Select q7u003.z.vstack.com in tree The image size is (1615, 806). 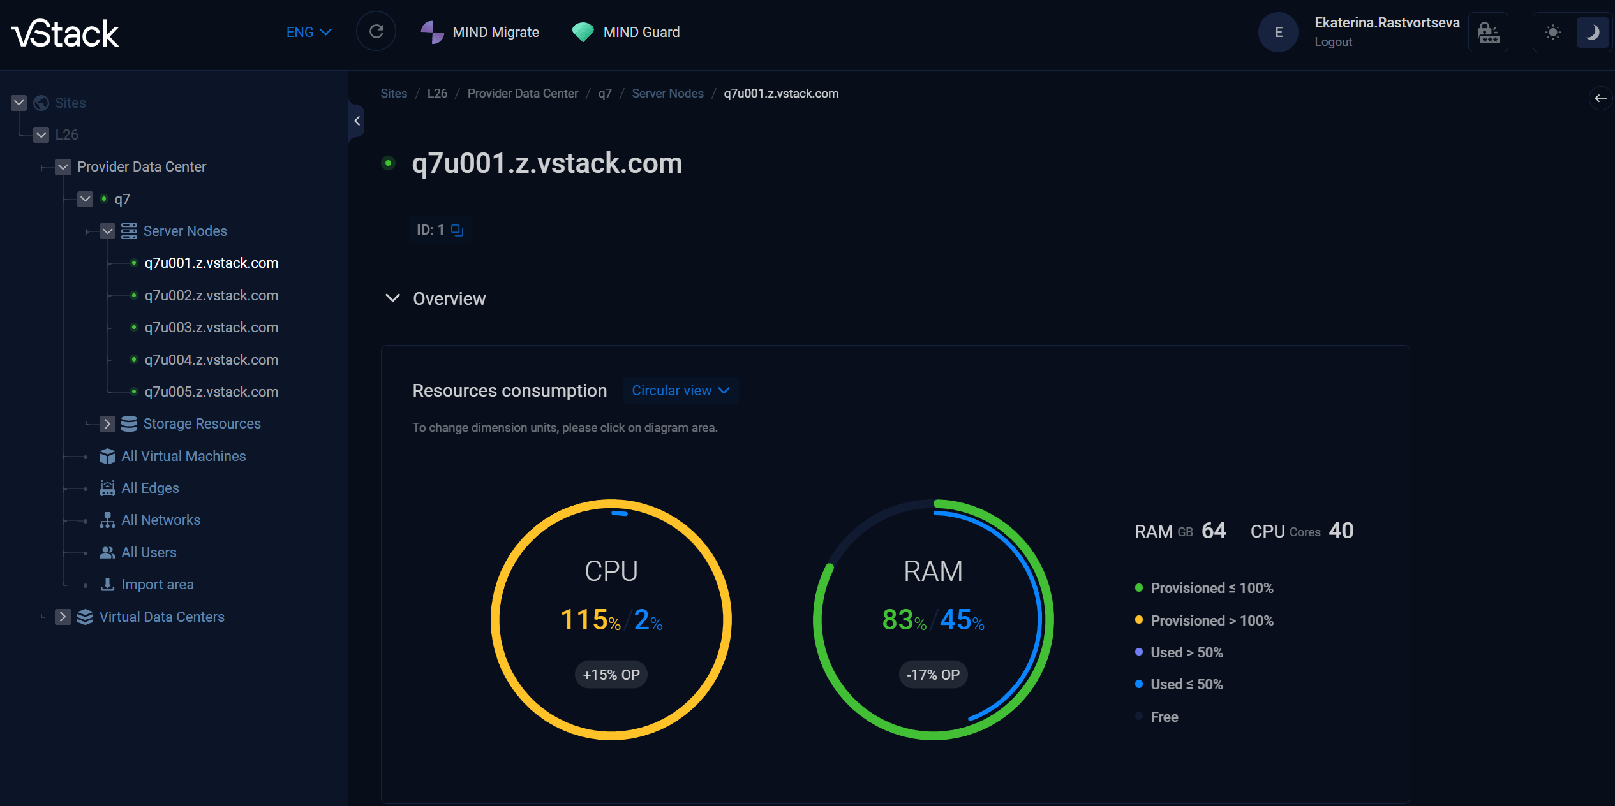pos(211,328)
